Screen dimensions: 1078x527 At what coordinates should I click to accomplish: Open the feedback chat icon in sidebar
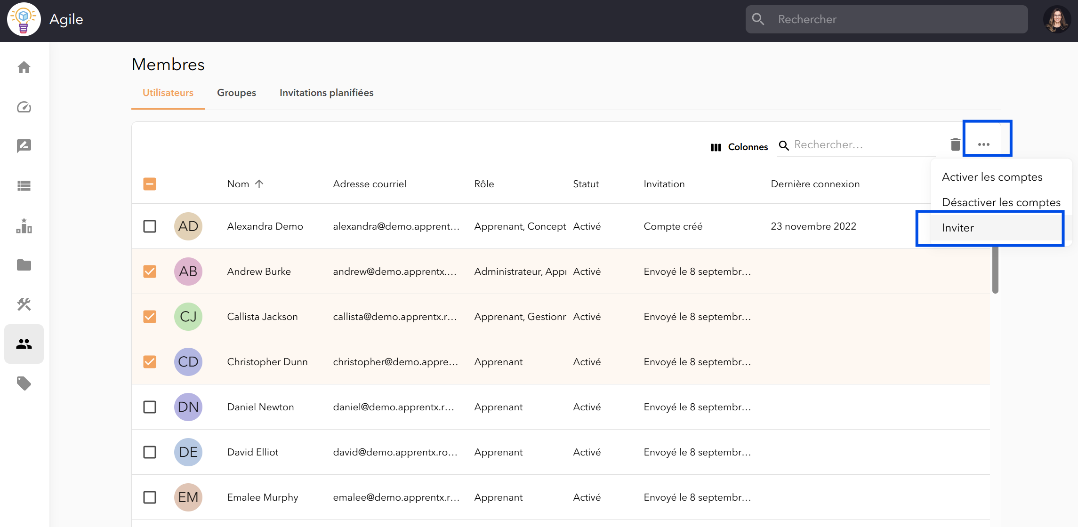pyautogui.click(x=24, y=146)
